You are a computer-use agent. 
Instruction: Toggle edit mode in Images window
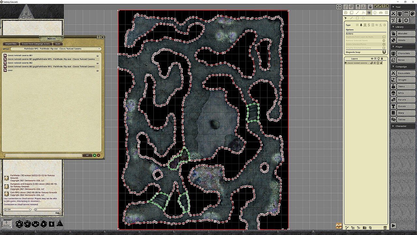pos(98,155)
